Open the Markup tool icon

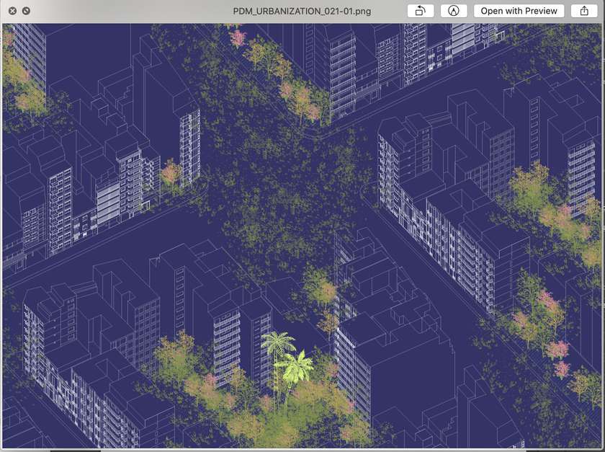pyautogui.click(x=454, y=11)
